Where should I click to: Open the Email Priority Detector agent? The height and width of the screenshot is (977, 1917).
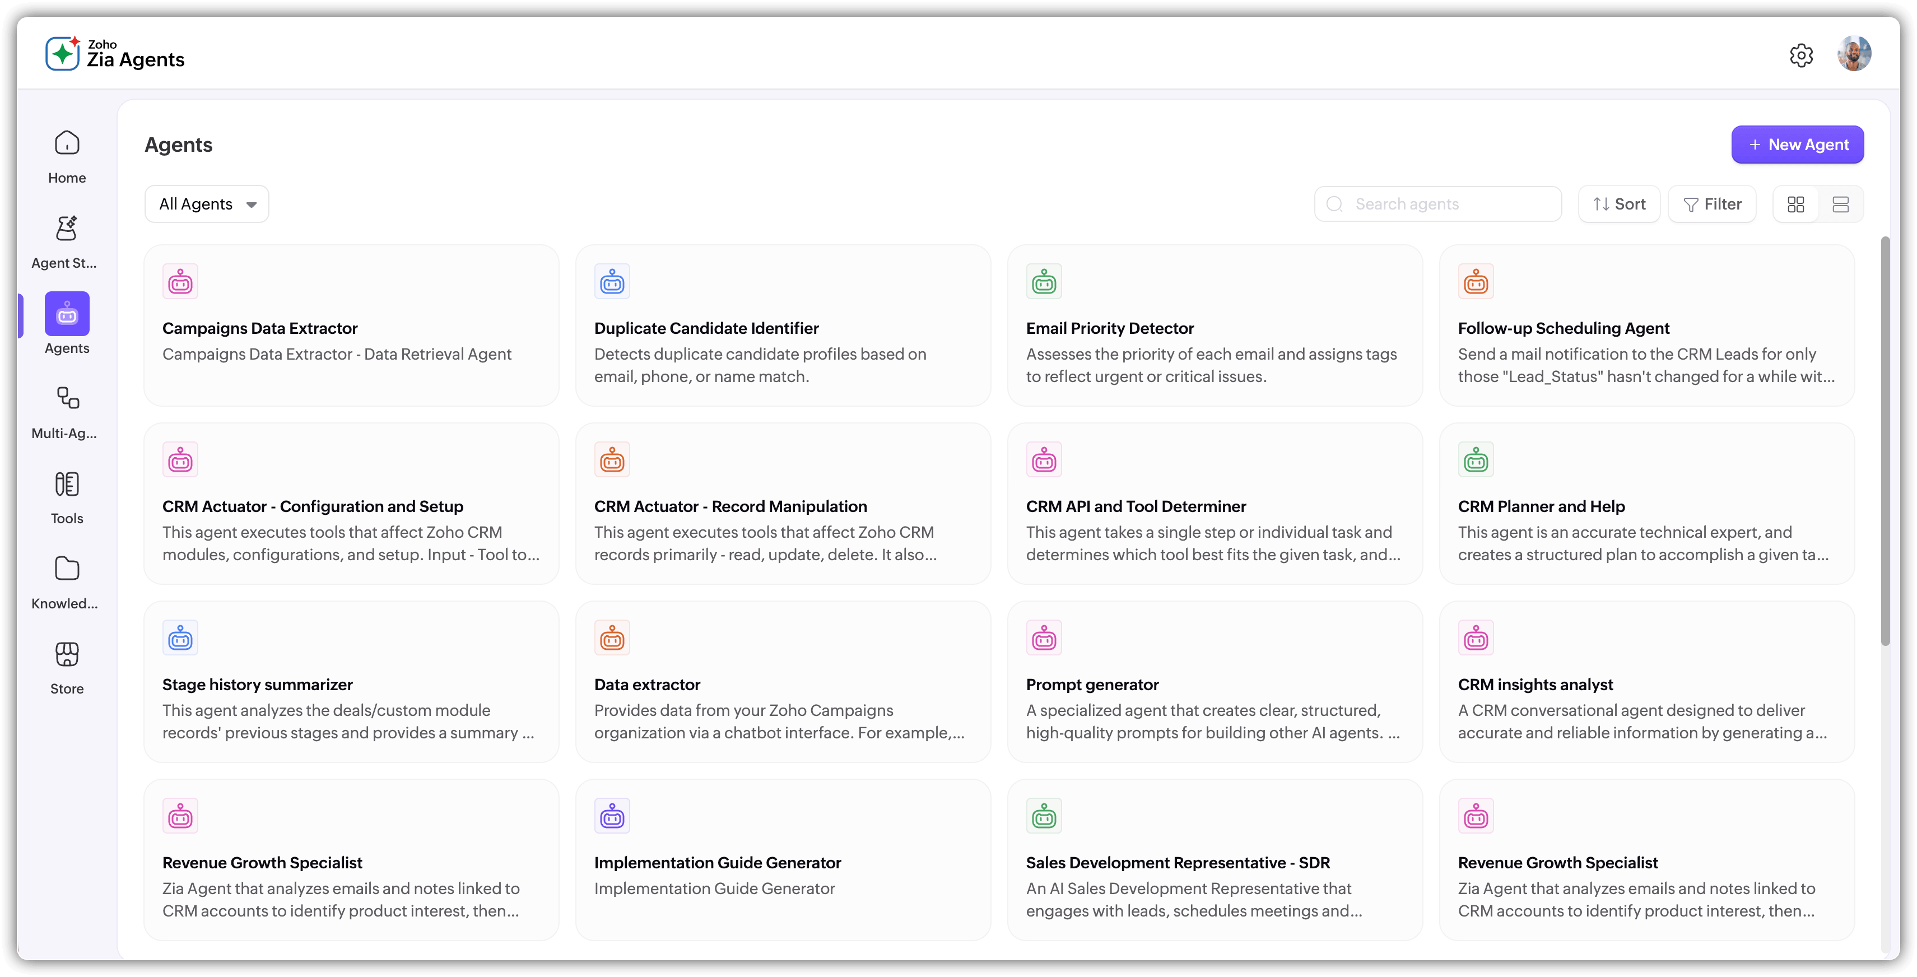[x=1215, y=326]
